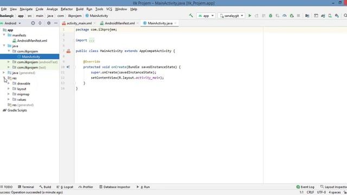Click the Project Structure folder icon

click(307, 16)
